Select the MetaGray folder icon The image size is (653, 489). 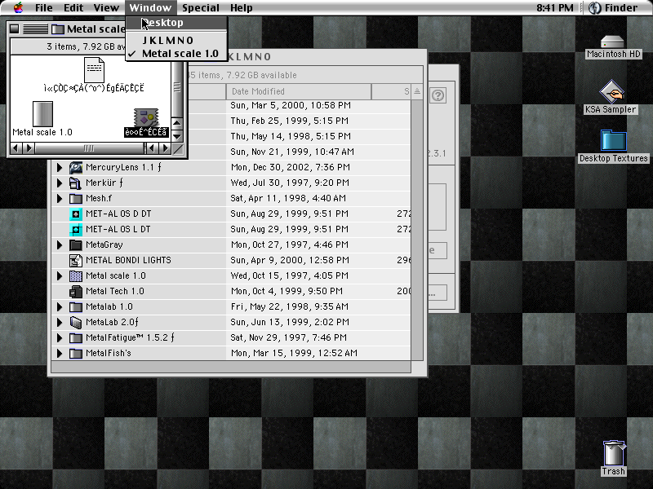click(x=75, y=245)
